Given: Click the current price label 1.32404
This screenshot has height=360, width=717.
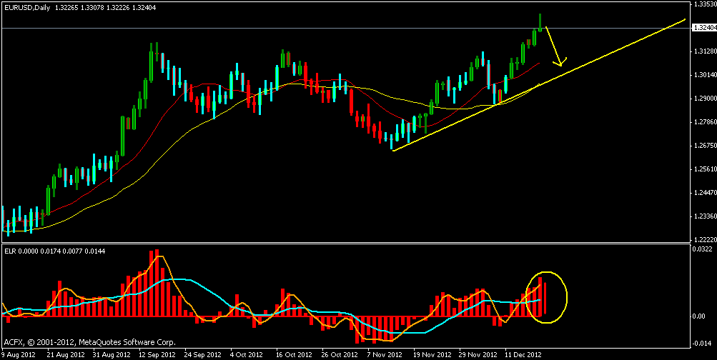Looking at the screenshot, I should click(x=703, y=28).
